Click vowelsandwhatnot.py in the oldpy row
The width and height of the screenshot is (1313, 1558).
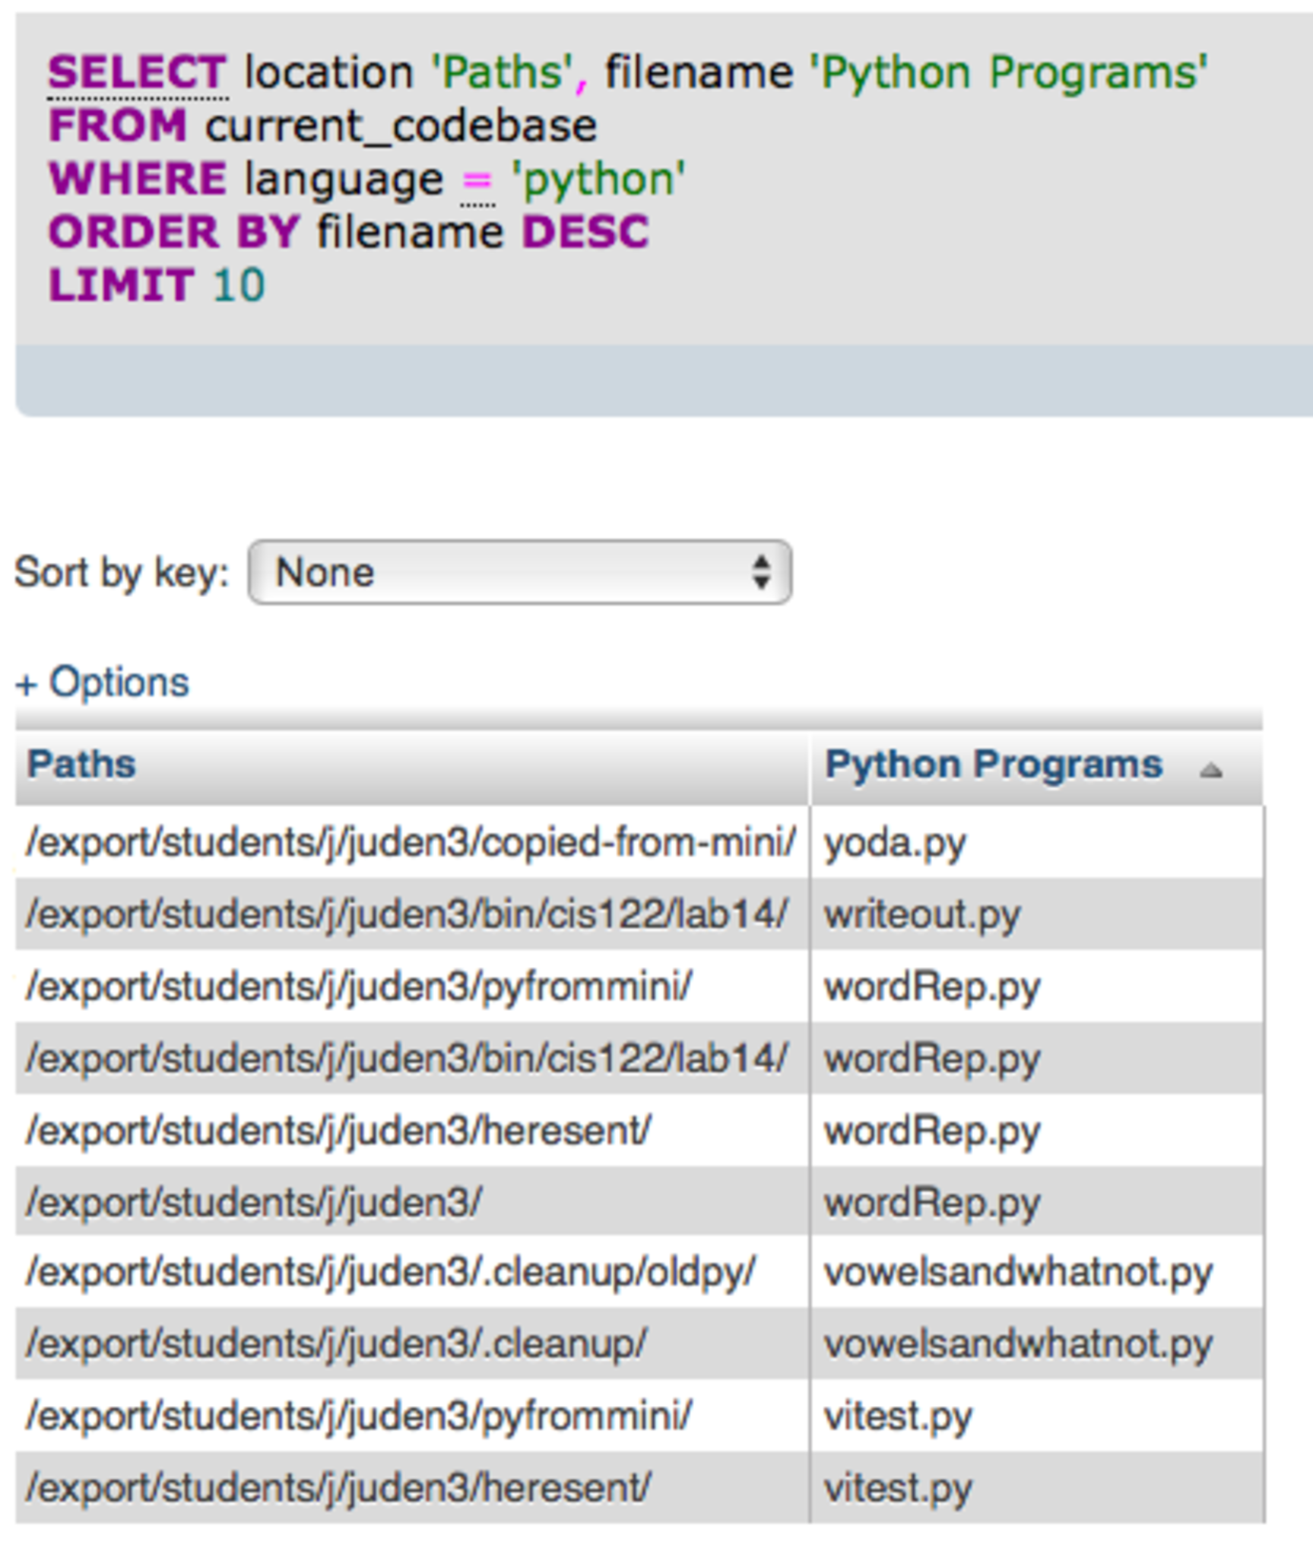[1017, 1273]
